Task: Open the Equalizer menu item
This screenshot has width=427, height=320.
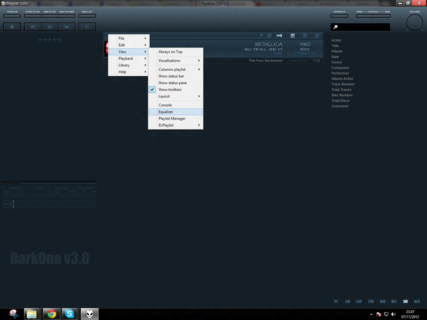Action: (x=176, y=112)
